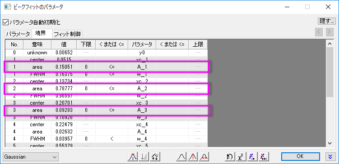
Task: Select the value 0.09283 cell
Action: point(64,110)
